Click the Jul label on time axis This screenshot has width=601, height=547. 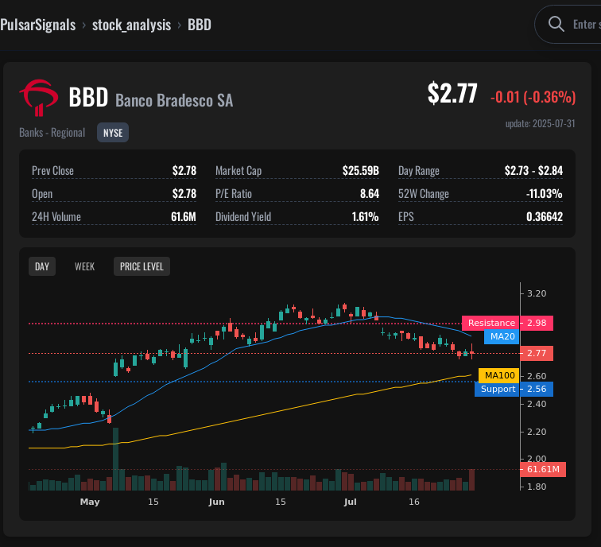[351, 502]
